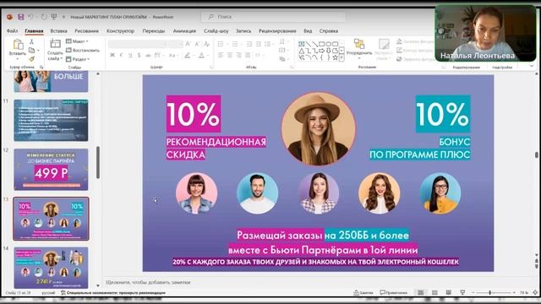Image resolution: width=541 pixels, height=304 pixels.
Task: Clear all formatting with eraser A icon
Action: click(206, 44)
